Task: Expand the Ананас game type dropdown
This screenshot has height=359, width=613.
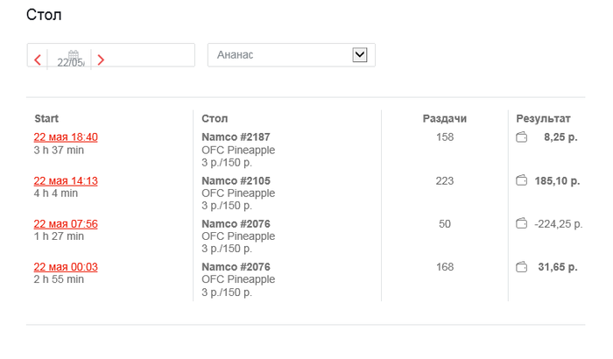Action: [359, 55]
